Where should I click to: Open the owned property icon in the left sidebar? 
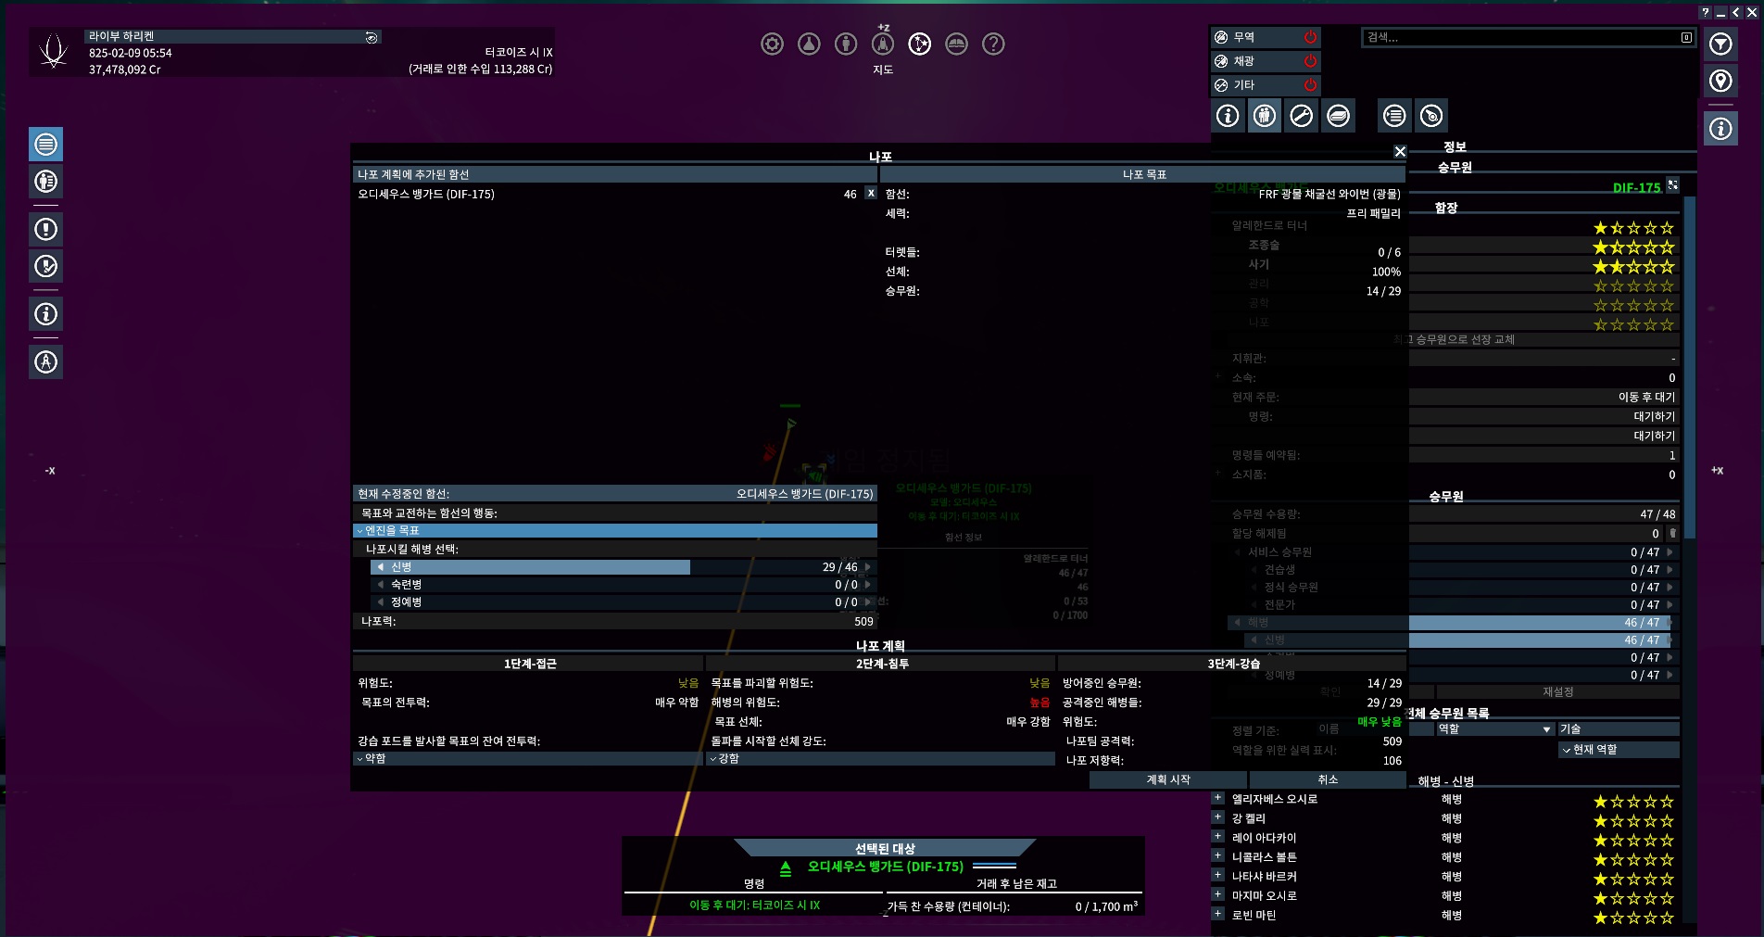[x=46, y=182]
